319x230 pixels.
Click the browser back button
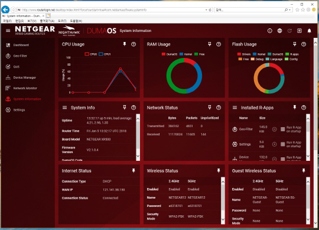coord(5,9)
